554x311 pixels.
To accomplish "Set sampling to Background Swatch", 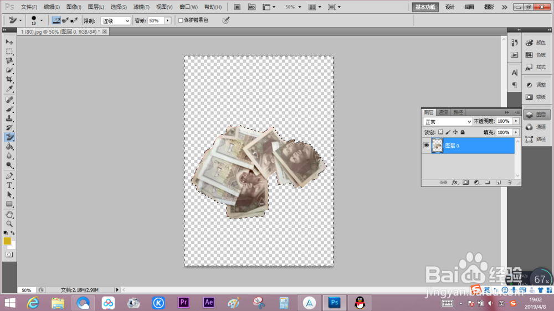I will 74,20.
